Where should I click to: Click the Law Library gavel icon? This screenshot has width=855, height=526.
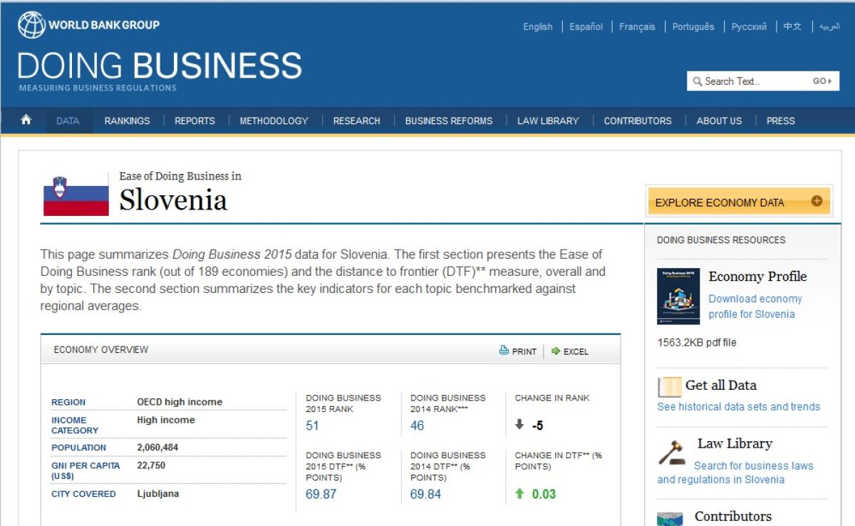coord(671,452)
